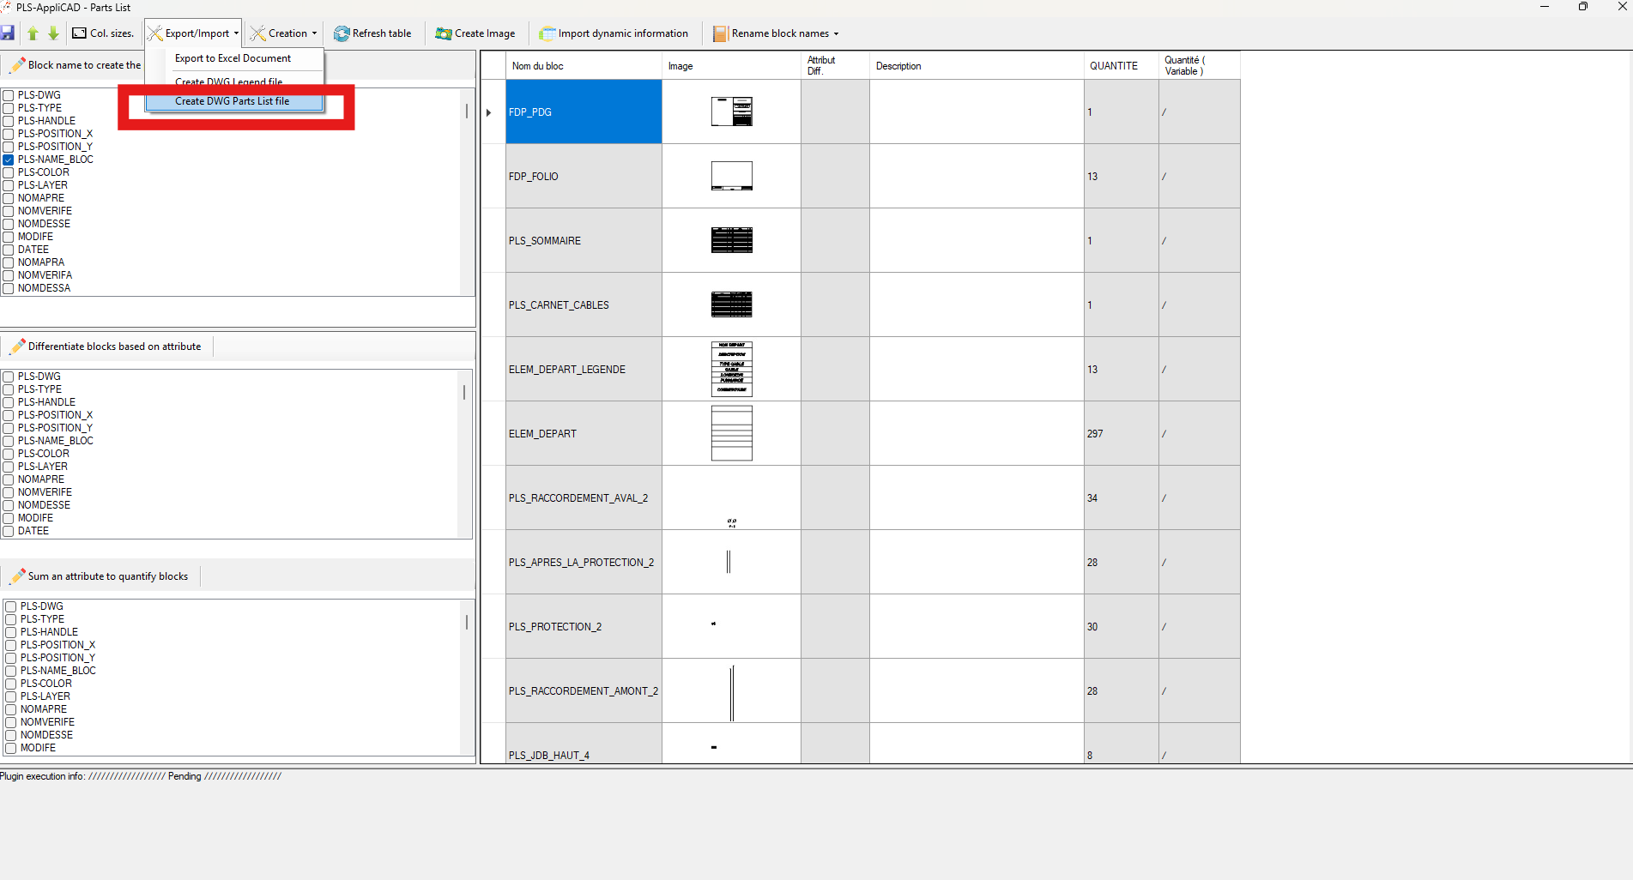Select the ELEM_DEPART_LEGENDE image thumbnail

point(731,370)
